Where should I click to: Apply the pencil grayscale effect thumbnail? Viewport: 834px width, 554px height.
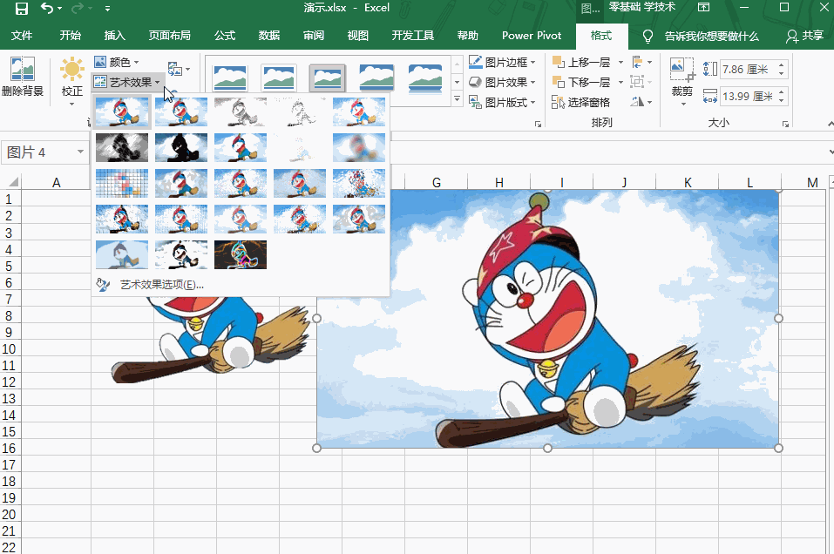(241, 111)
